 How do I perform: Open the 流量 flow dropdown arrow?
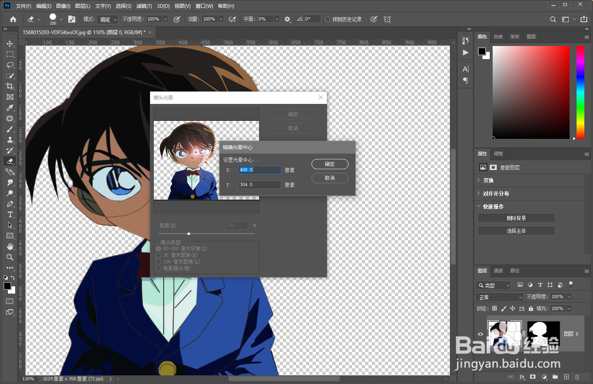[x=221, y=19]
